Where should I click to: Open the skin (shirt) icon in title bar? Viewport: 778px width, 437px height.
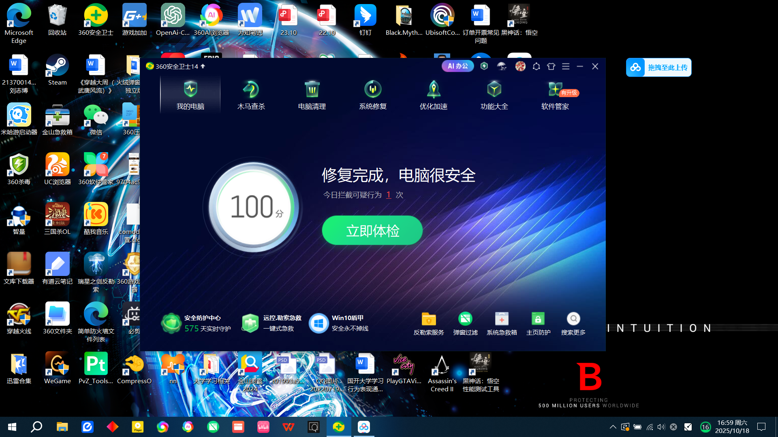pos(551,66)
